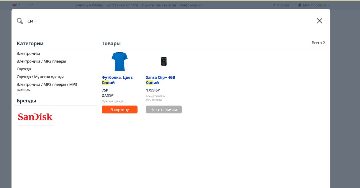Screen dimensions: 360x188
Task: Click the search magnifier icon
Action: pos(20,21)
